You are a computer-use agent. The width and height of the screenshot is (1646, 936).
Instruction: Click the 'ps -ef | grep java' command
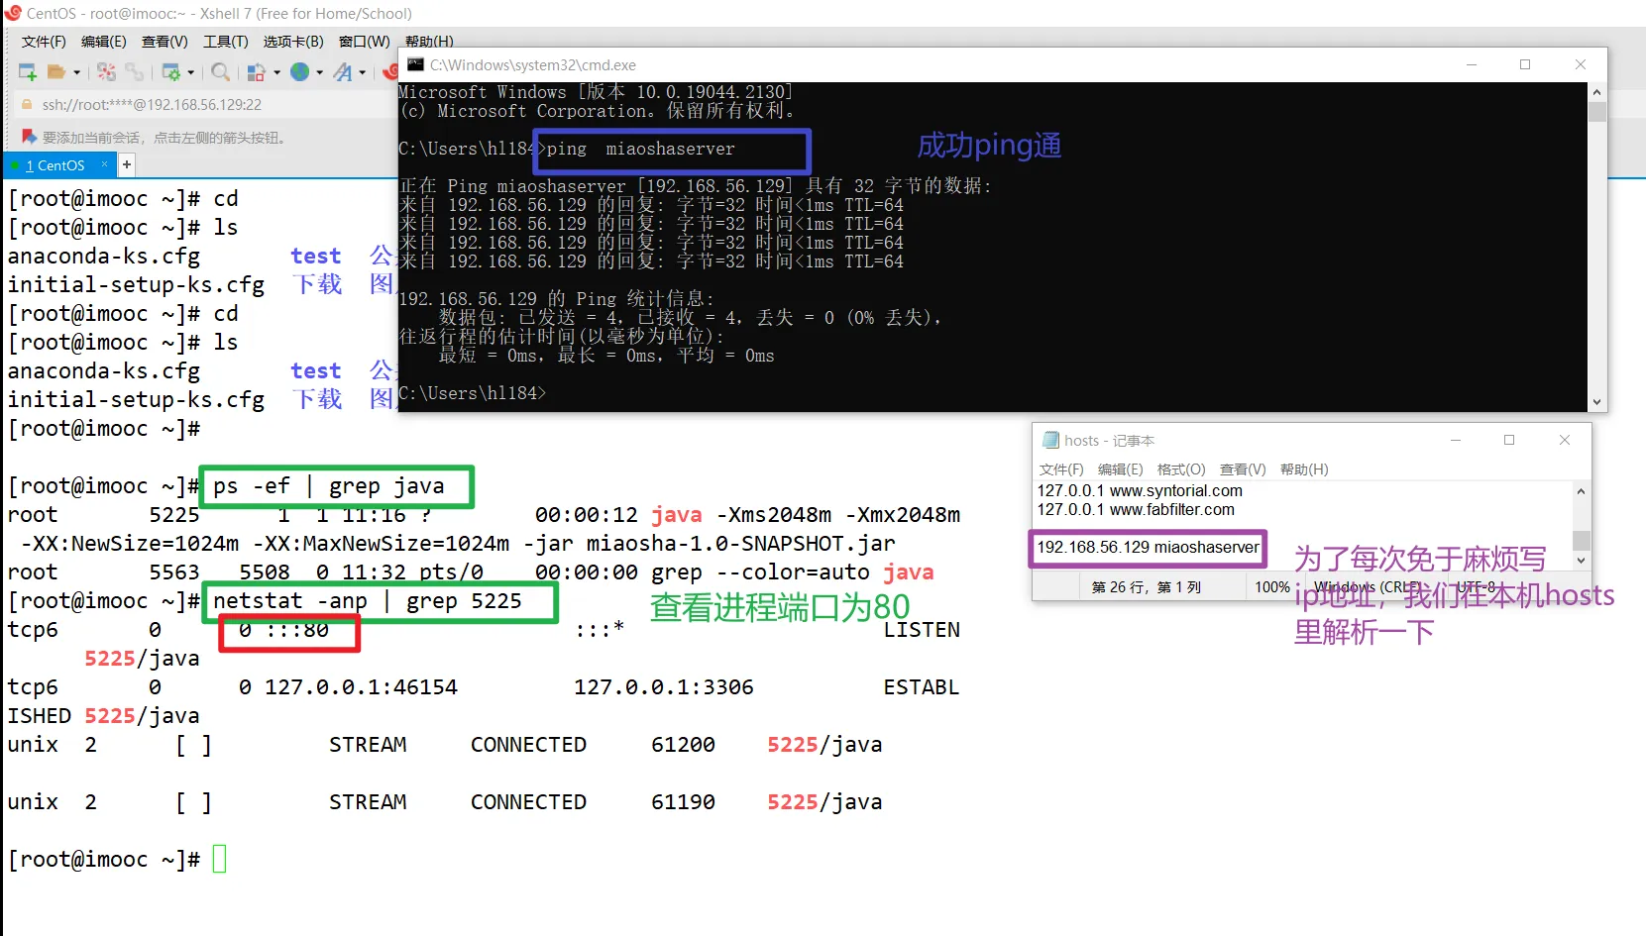click(x=328, y=486)
